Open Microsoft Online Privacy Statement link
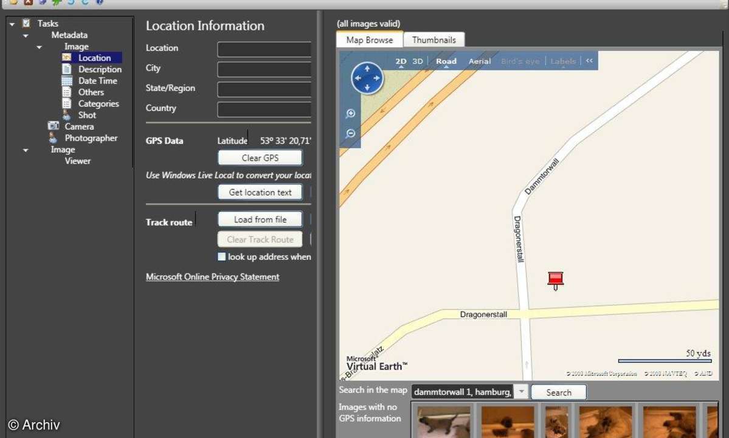The height and width of the screenshot is (438, 729). click(212, 277)
